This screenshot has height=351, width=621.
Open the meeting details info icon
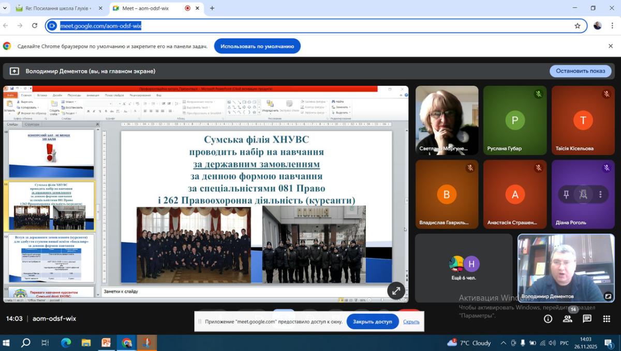[548, 319]
